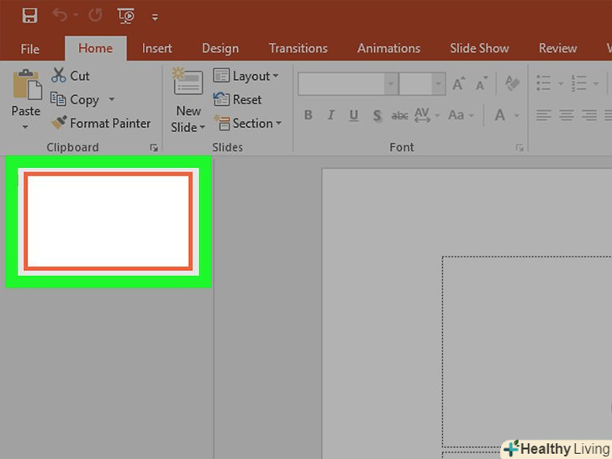The width and height of the screenshot is (612, 459).
Task: Click the Save icon in title bar
Action: click(29, 16)
